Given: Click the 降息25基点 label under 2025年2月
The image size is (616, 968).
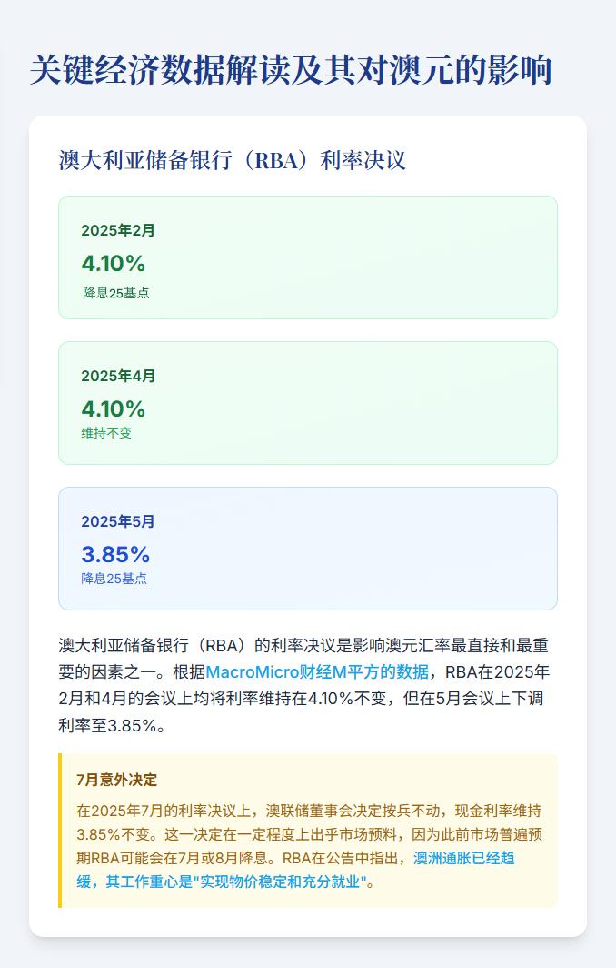Looking at the screenshot, I should [x=116, y=293].
